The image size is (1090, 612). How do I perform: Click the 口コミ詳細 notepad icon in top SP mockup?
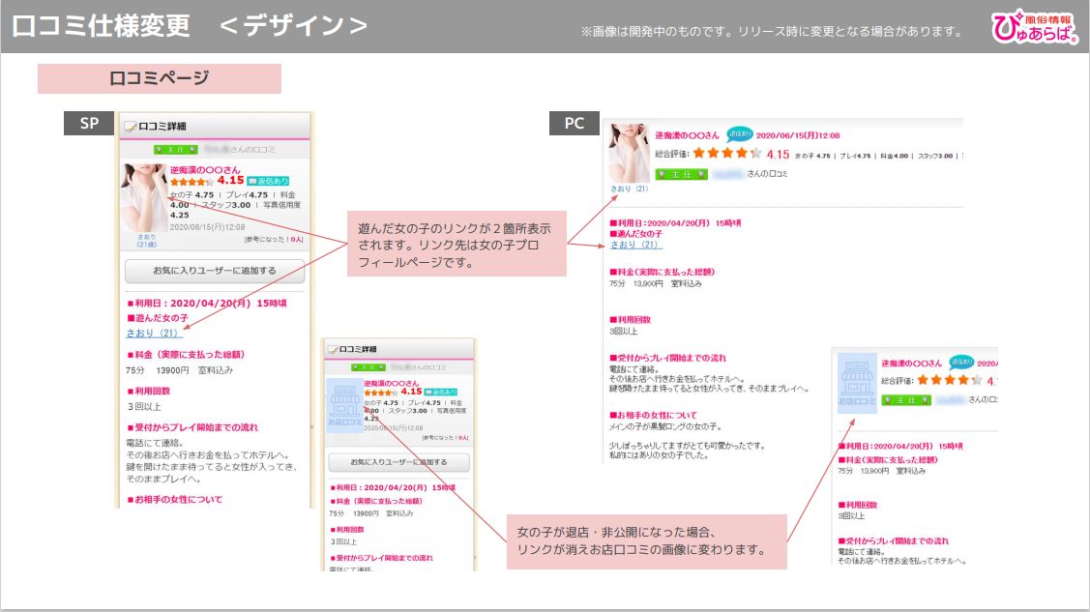click(x=130, y=126)
